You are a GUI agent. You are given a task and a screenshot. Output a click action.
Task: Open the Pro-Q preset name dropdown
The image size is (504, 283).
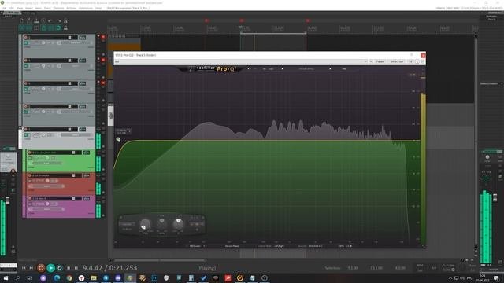click(306, 68)
